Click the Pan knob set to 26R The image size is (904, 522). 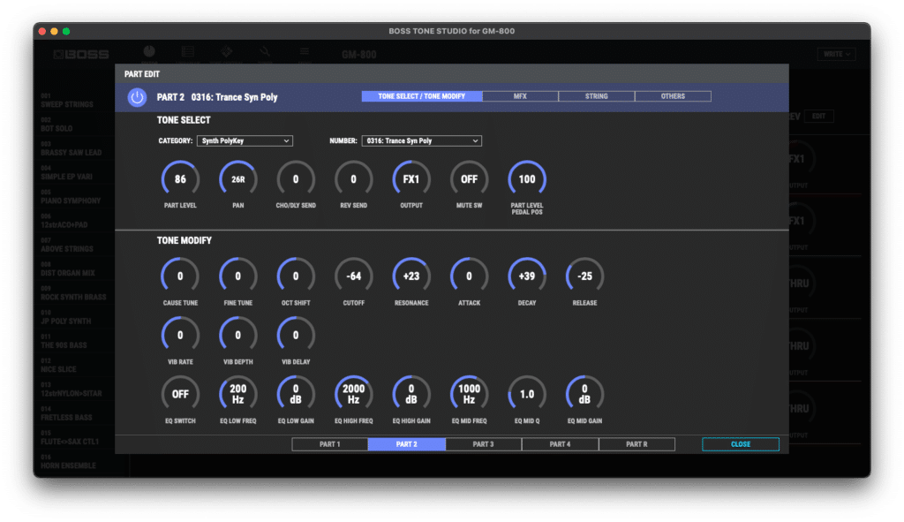click(x=237, y=179)
